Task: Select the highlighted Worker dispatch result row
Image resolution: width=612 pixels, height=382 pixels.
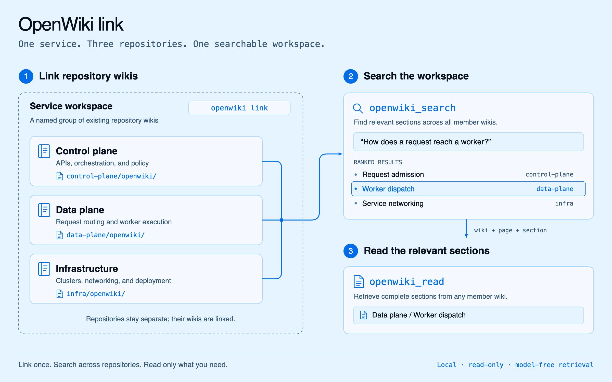Action: 468,189
